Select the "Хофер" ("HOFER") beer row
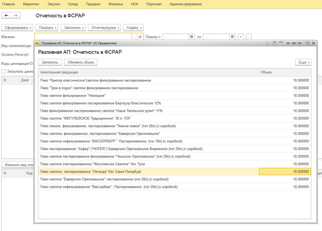Screen dimensions: 322x231 pyautogui.click(x=175, y=149)
